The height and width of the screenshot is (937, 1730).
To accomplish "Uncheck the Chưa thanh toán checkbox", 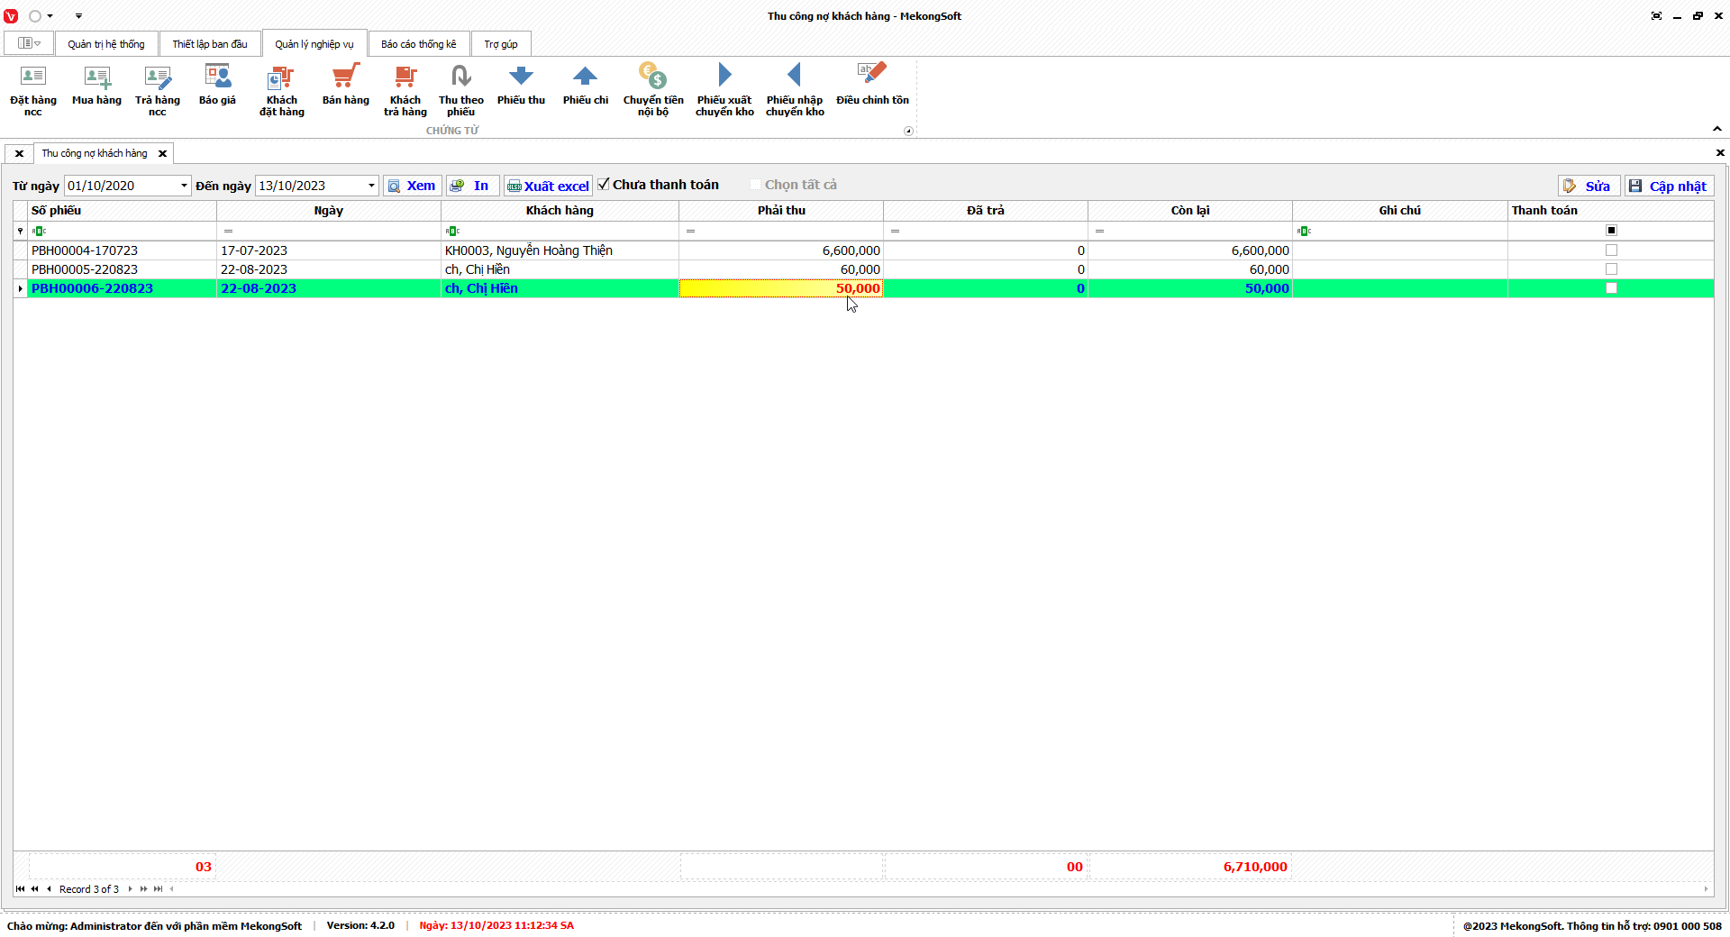I will click(605, 185).
